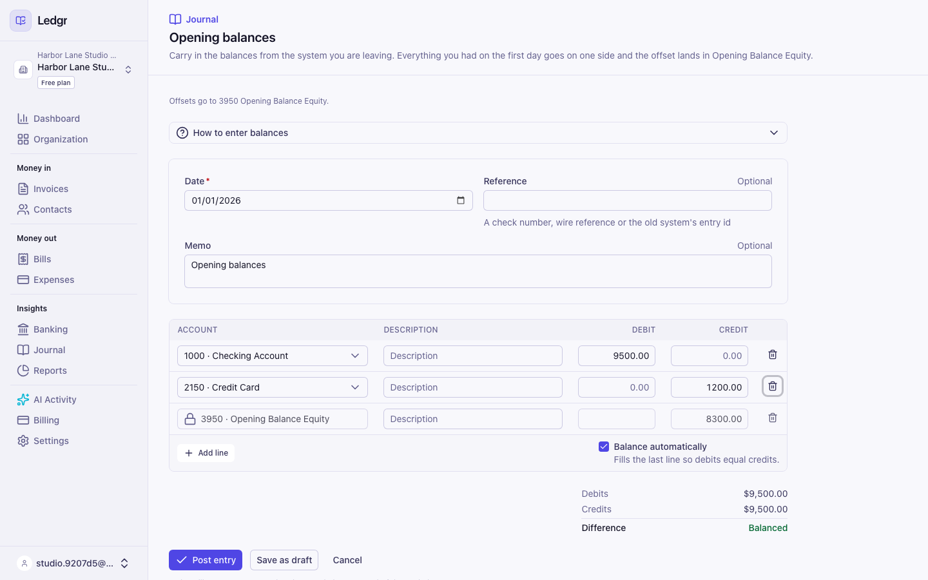Viewport: 928px width, 580px height.
Task: Click the Ledgr logo icon
Action: pos(21,21)
